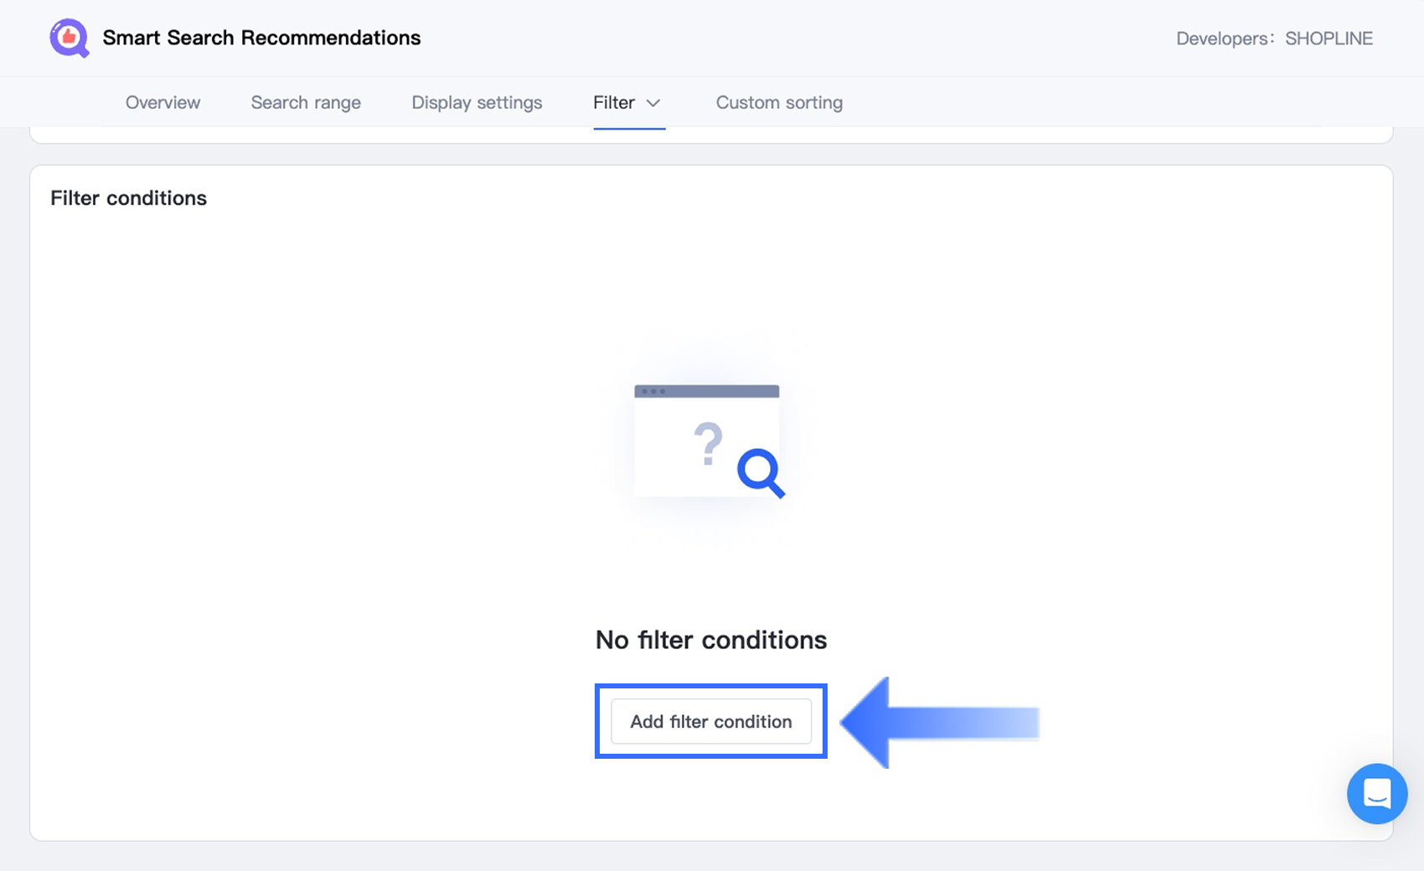Click the SHOPLINE developer name
This screenshot has height=871, width=1424.
[x=1329, y=39]
